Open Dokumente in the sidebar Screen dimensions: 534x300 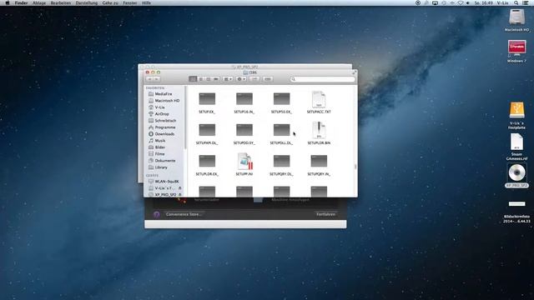click(x=165, y=161)
